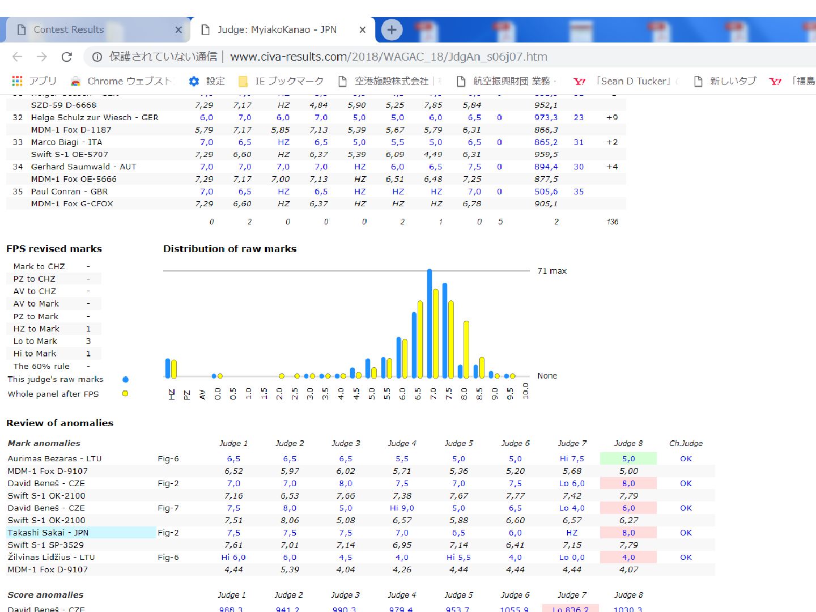Click the Chrome Web Store bookmark

click(x=121, y=81)
